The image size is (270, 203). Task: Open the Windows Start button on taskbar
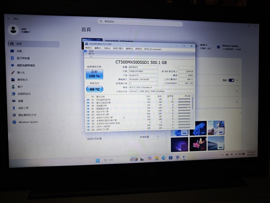click(x=97, y=161)
